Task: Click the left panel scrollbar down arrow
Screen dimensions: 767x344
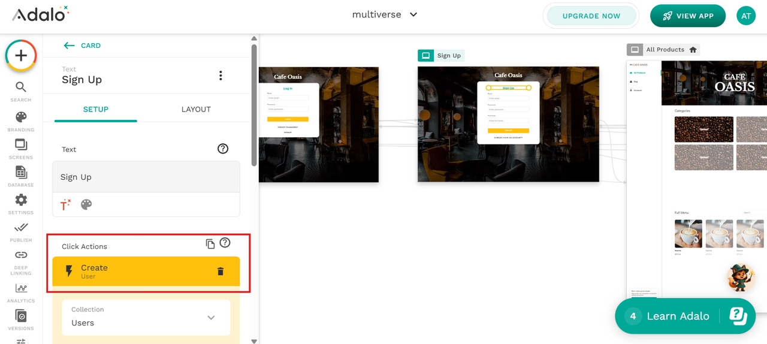Action: (254, 340)
